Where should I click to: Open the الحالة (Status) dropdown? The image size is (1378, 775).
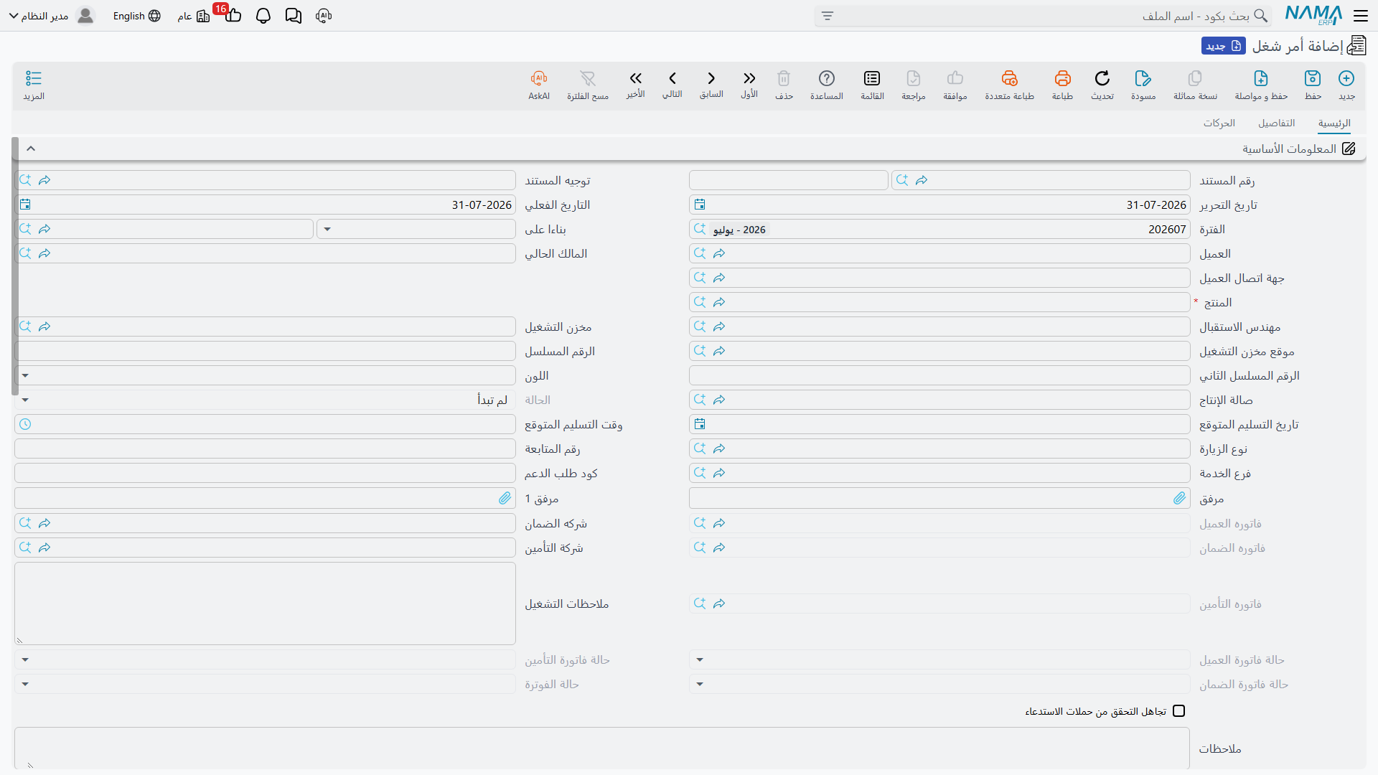(25, 400)
